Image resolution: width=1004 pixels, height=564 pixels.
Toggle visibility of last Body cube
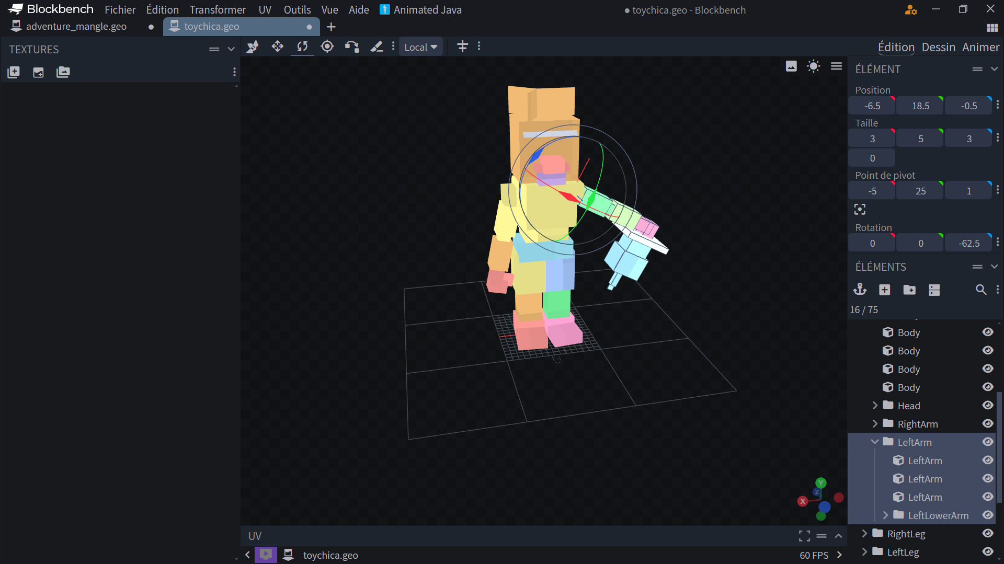click(x=987, y=387)
